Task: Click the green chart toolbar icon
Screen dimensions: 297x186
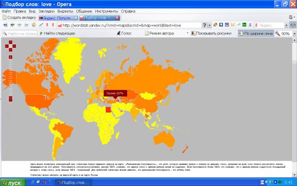Action: click(x=245, y=25)
